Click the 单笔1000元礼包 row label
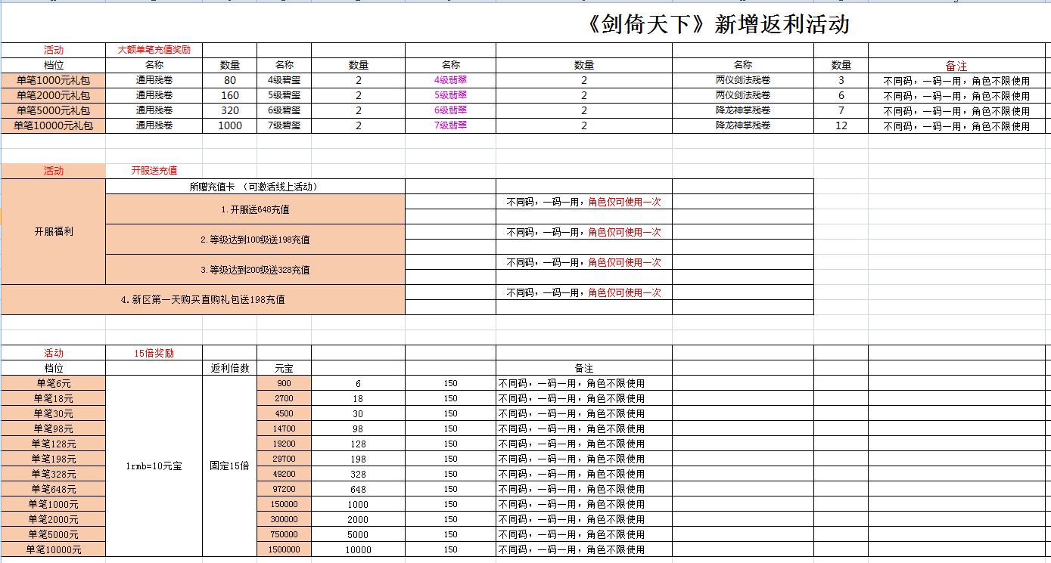 tap(54, 80)
